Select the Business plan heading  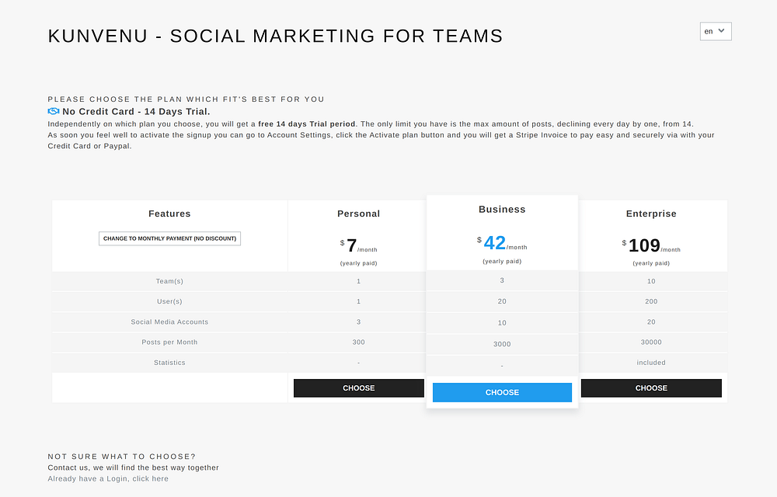click(x=502, y=210)
